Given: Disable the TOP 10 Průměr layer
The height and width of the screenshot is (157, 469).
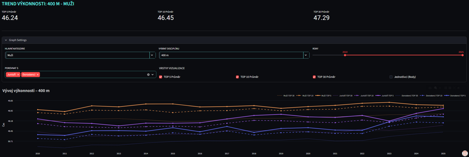Looking at the screenshot, I should [x=237, y=77].
